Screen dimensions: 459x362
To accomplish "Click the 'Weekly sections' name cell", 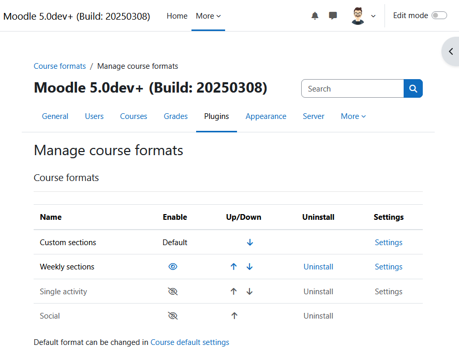I will point(67,267).
